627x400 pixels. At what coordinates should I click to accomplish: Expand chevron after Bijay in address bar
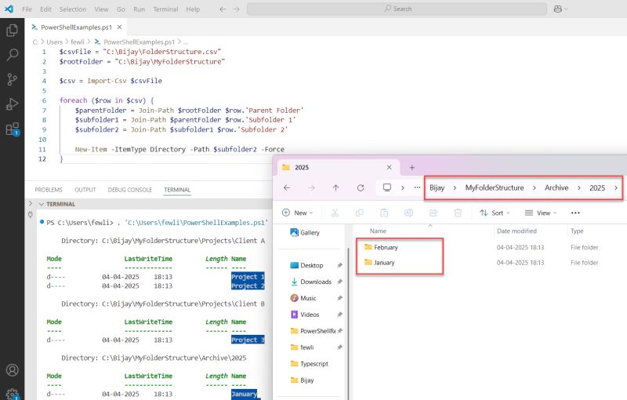tap(455, 187)
